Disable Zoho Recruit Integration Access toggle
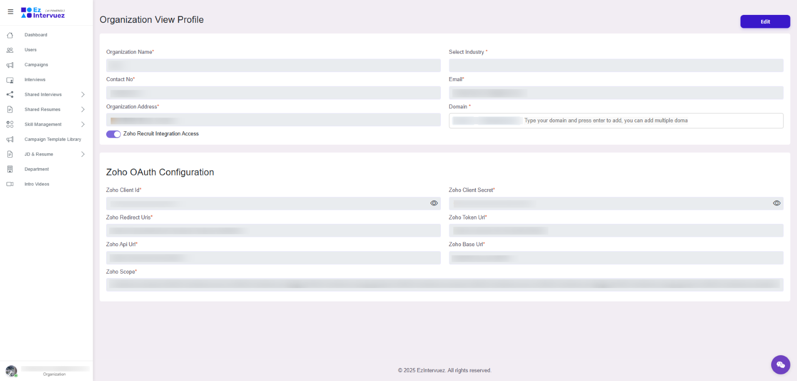Screen dimensions: 797x381 pyautogui.click(x=114, y=134)
